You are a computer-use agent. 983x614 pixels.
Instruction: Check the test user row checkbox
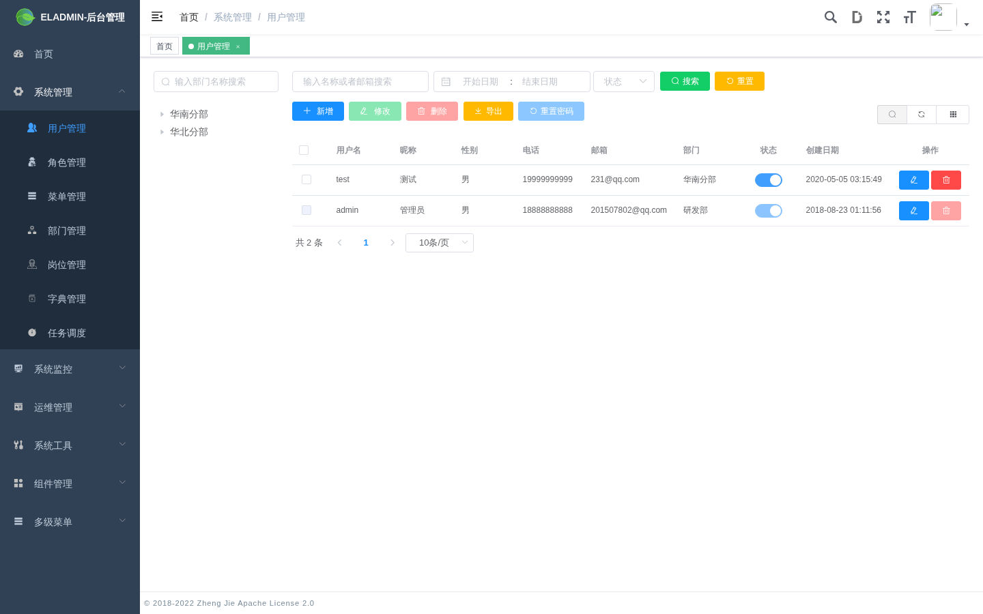coord(307,179)
